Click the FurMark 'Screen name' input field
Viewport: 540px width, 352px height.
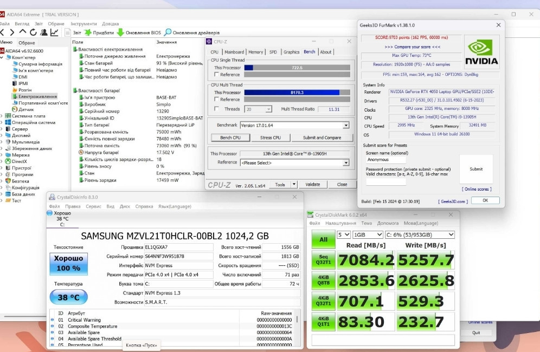click(x=385, y=160)
